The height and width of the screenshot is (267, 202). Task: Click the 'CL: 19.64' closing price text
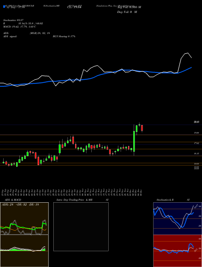pos(74,7)
